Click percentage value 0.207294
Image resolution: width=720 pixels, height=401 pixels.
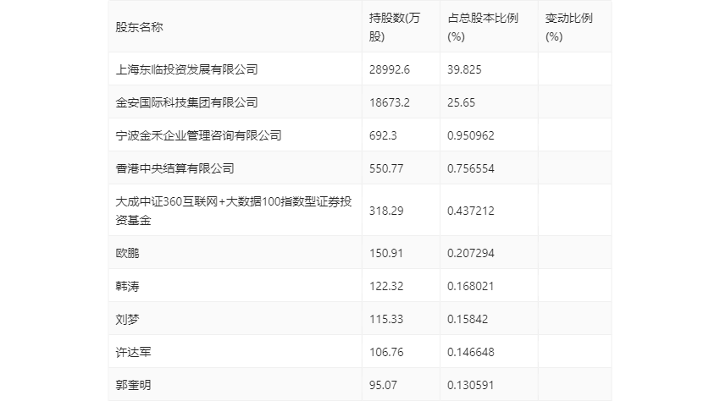point(471,253)
